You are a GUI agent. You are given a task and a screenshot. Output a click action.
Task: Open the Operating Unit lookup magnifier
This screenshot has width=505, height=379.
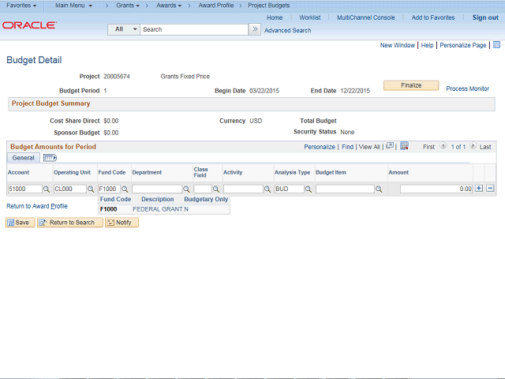[91, 189]
